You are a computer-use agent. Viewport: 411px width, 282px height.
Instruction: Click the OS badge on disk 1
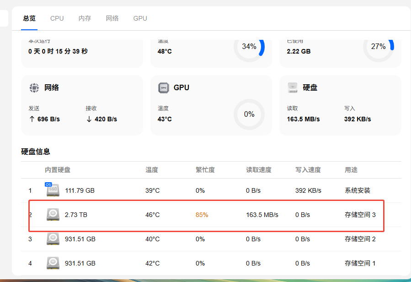click(48, 184)
